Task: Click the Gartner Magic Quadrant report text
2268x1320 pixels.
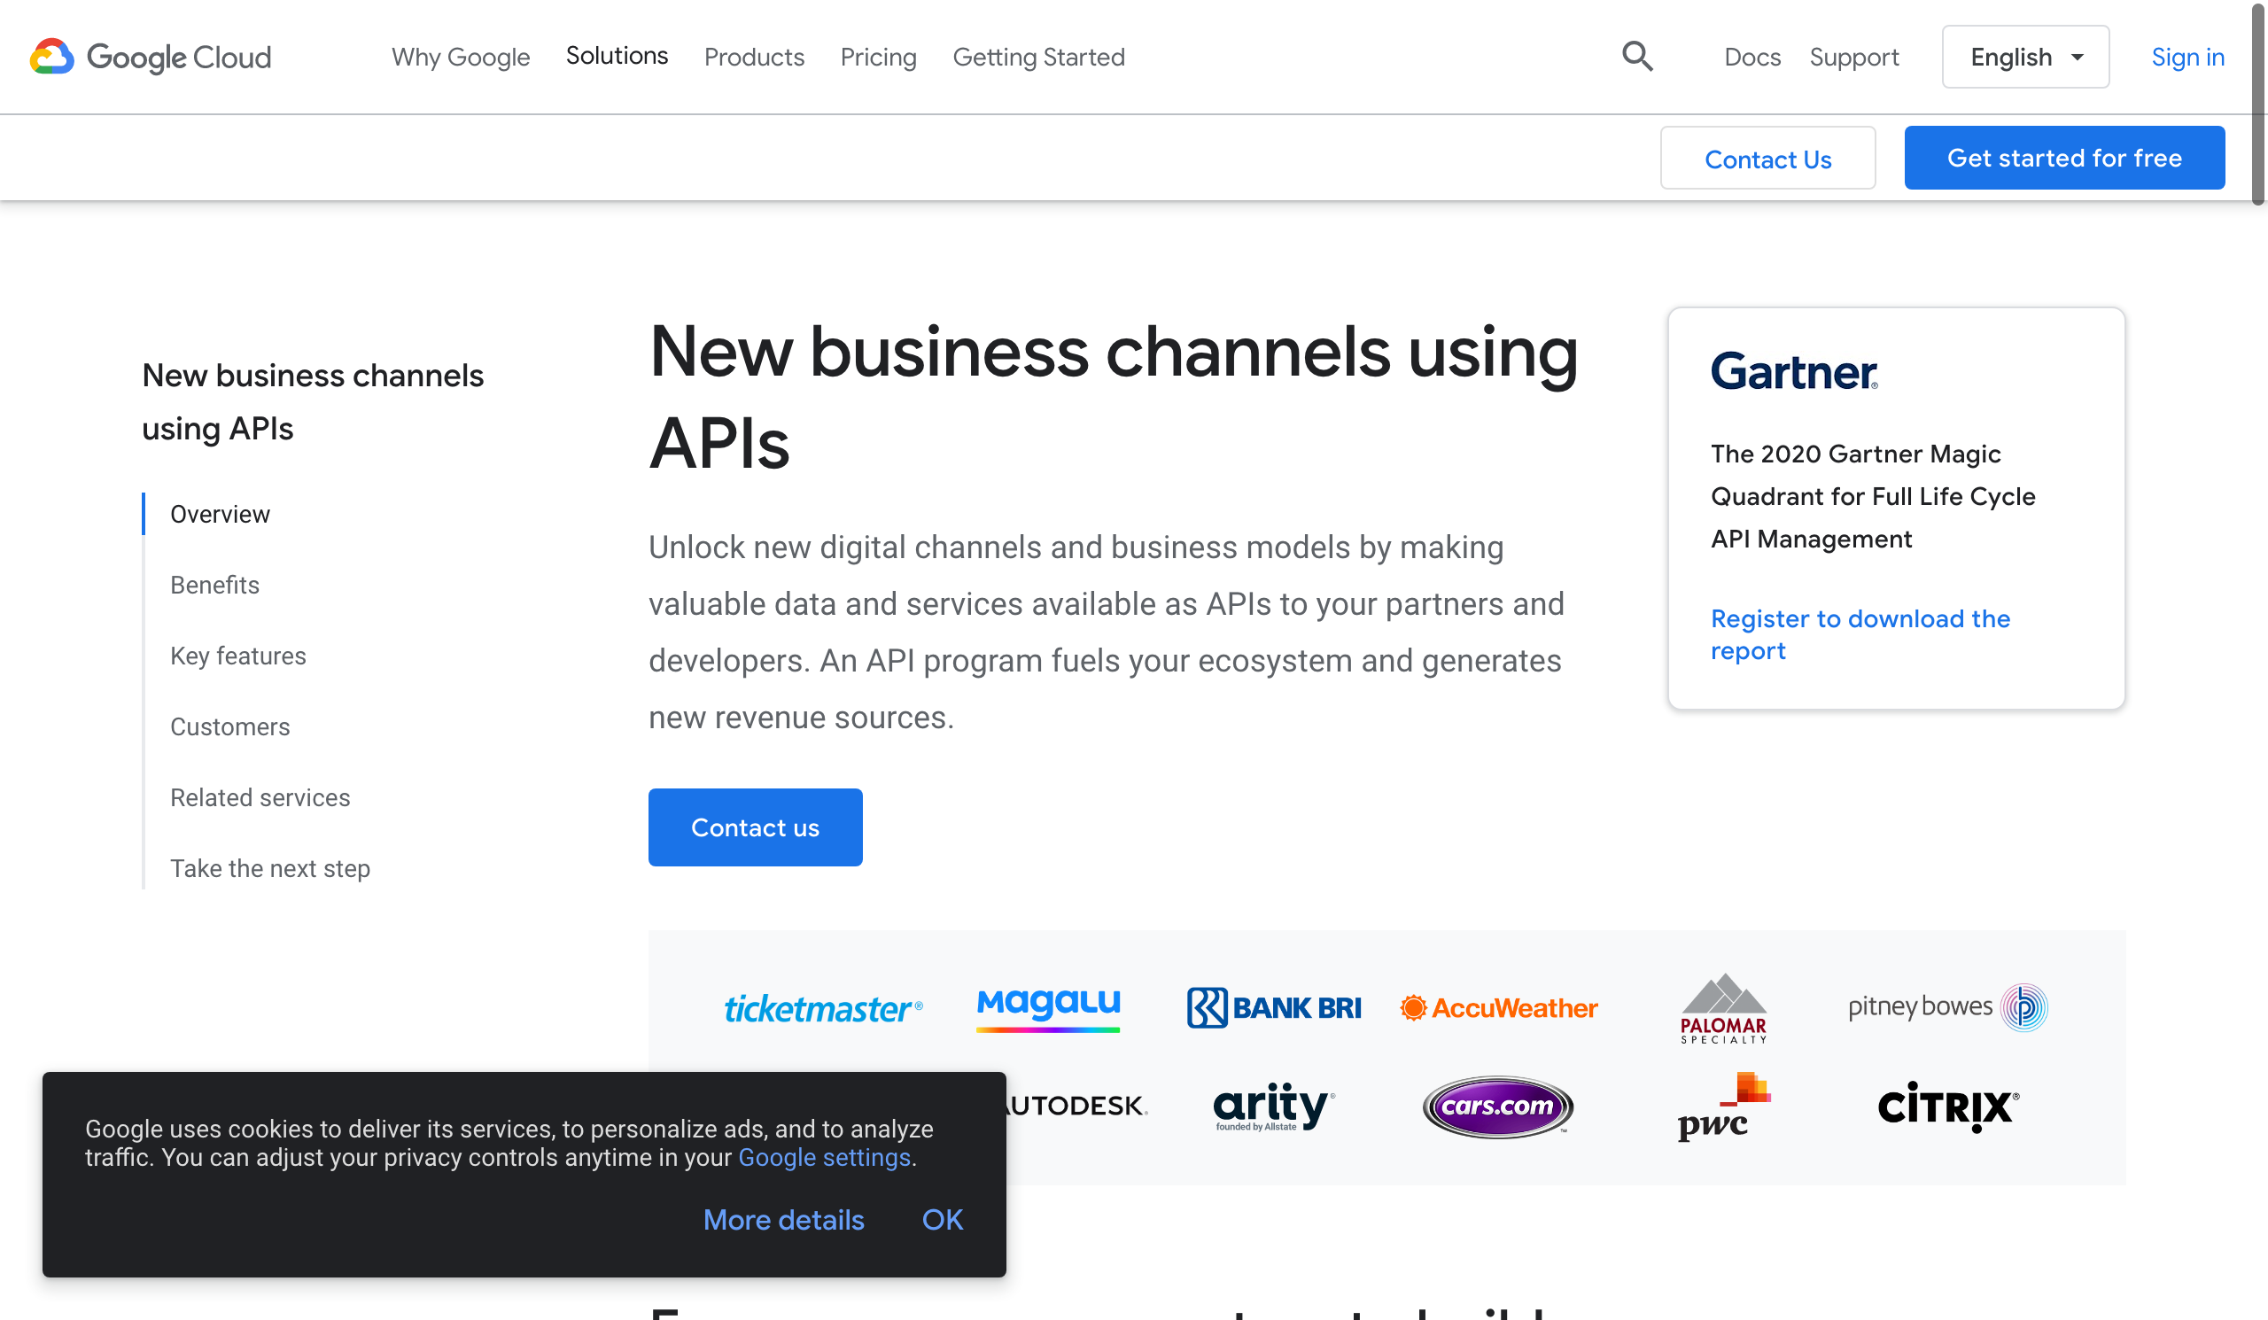Action: click(x=1872, y=496)
